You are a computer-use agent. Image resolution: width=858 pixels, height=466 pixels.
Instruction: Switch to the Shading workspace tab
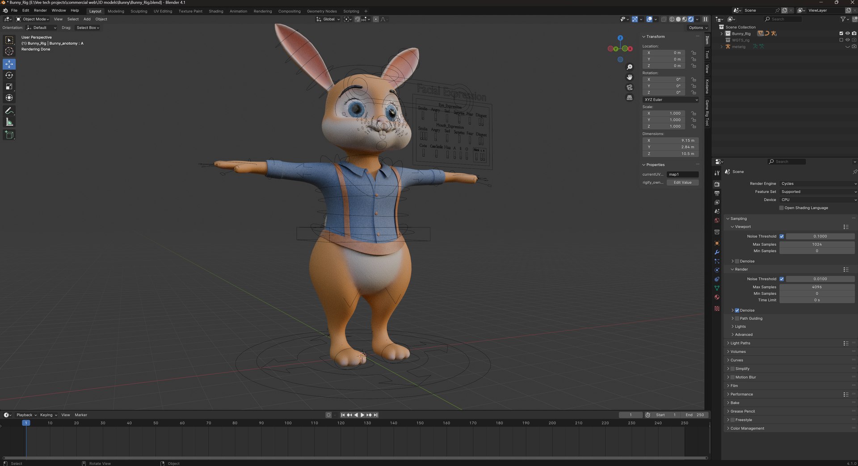[216, 11]
